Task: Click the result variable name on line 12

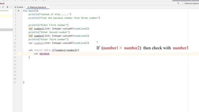Action: tap(38, 50)
